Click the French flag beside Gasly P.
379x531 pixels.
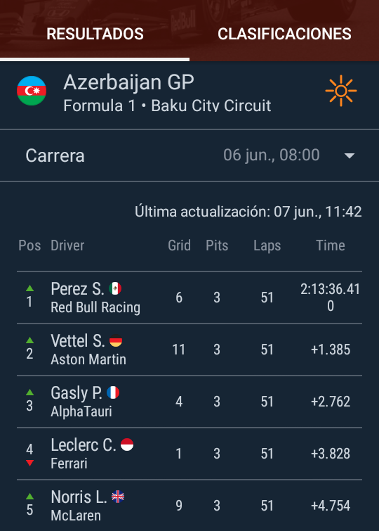pyautogui.click(x=113, y=393)
